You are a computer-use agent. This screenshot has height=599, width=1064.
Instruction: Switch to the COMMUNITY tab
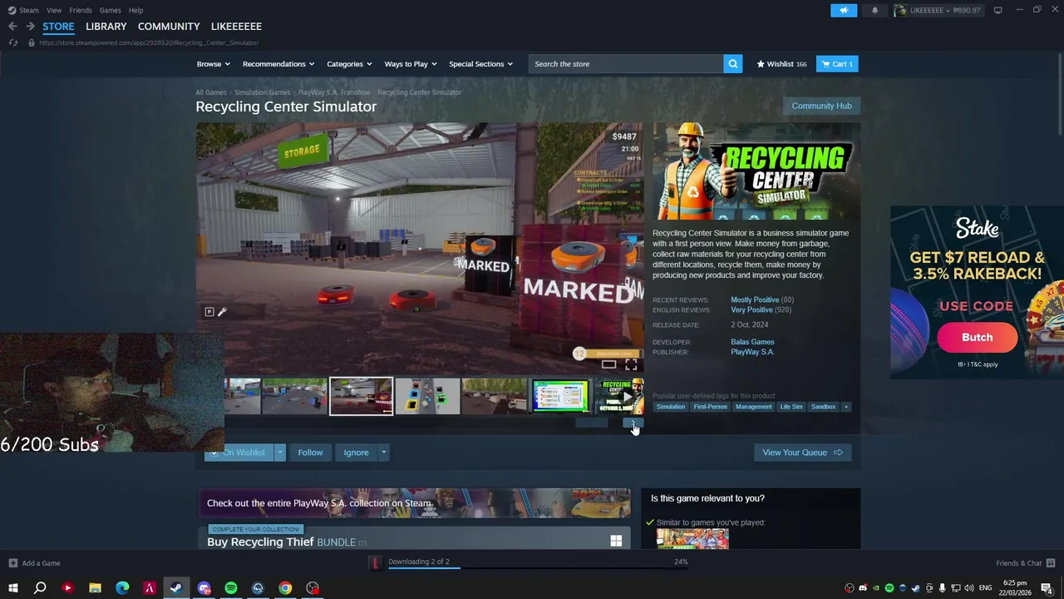(x=169, y=27)
